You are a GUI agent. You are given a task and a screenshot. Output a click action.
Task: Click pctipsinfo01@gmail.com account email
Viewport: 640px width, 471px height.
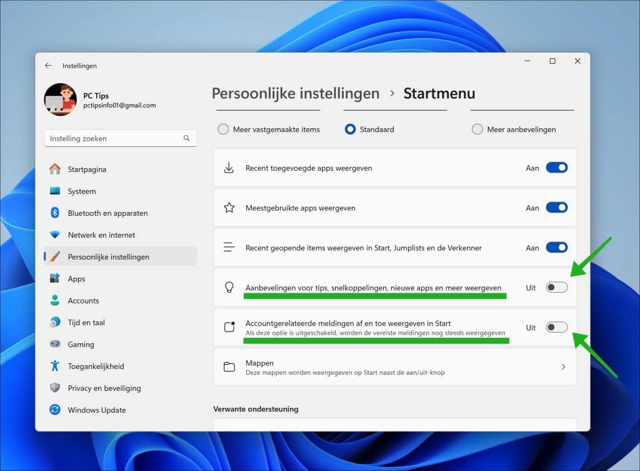pos(119,105)
